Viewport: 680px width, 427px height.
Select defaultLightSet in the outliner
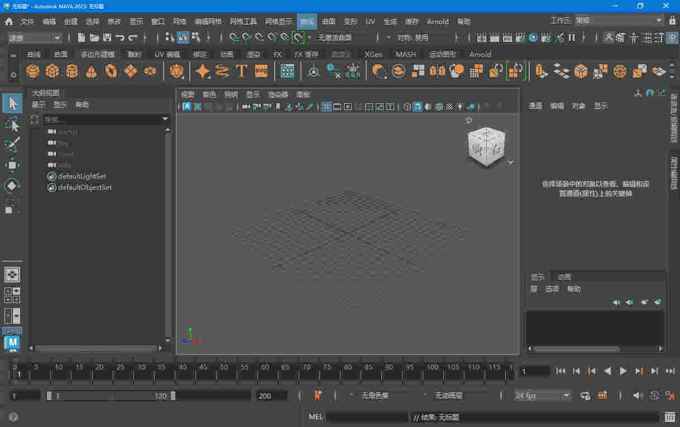pos(82,176)
